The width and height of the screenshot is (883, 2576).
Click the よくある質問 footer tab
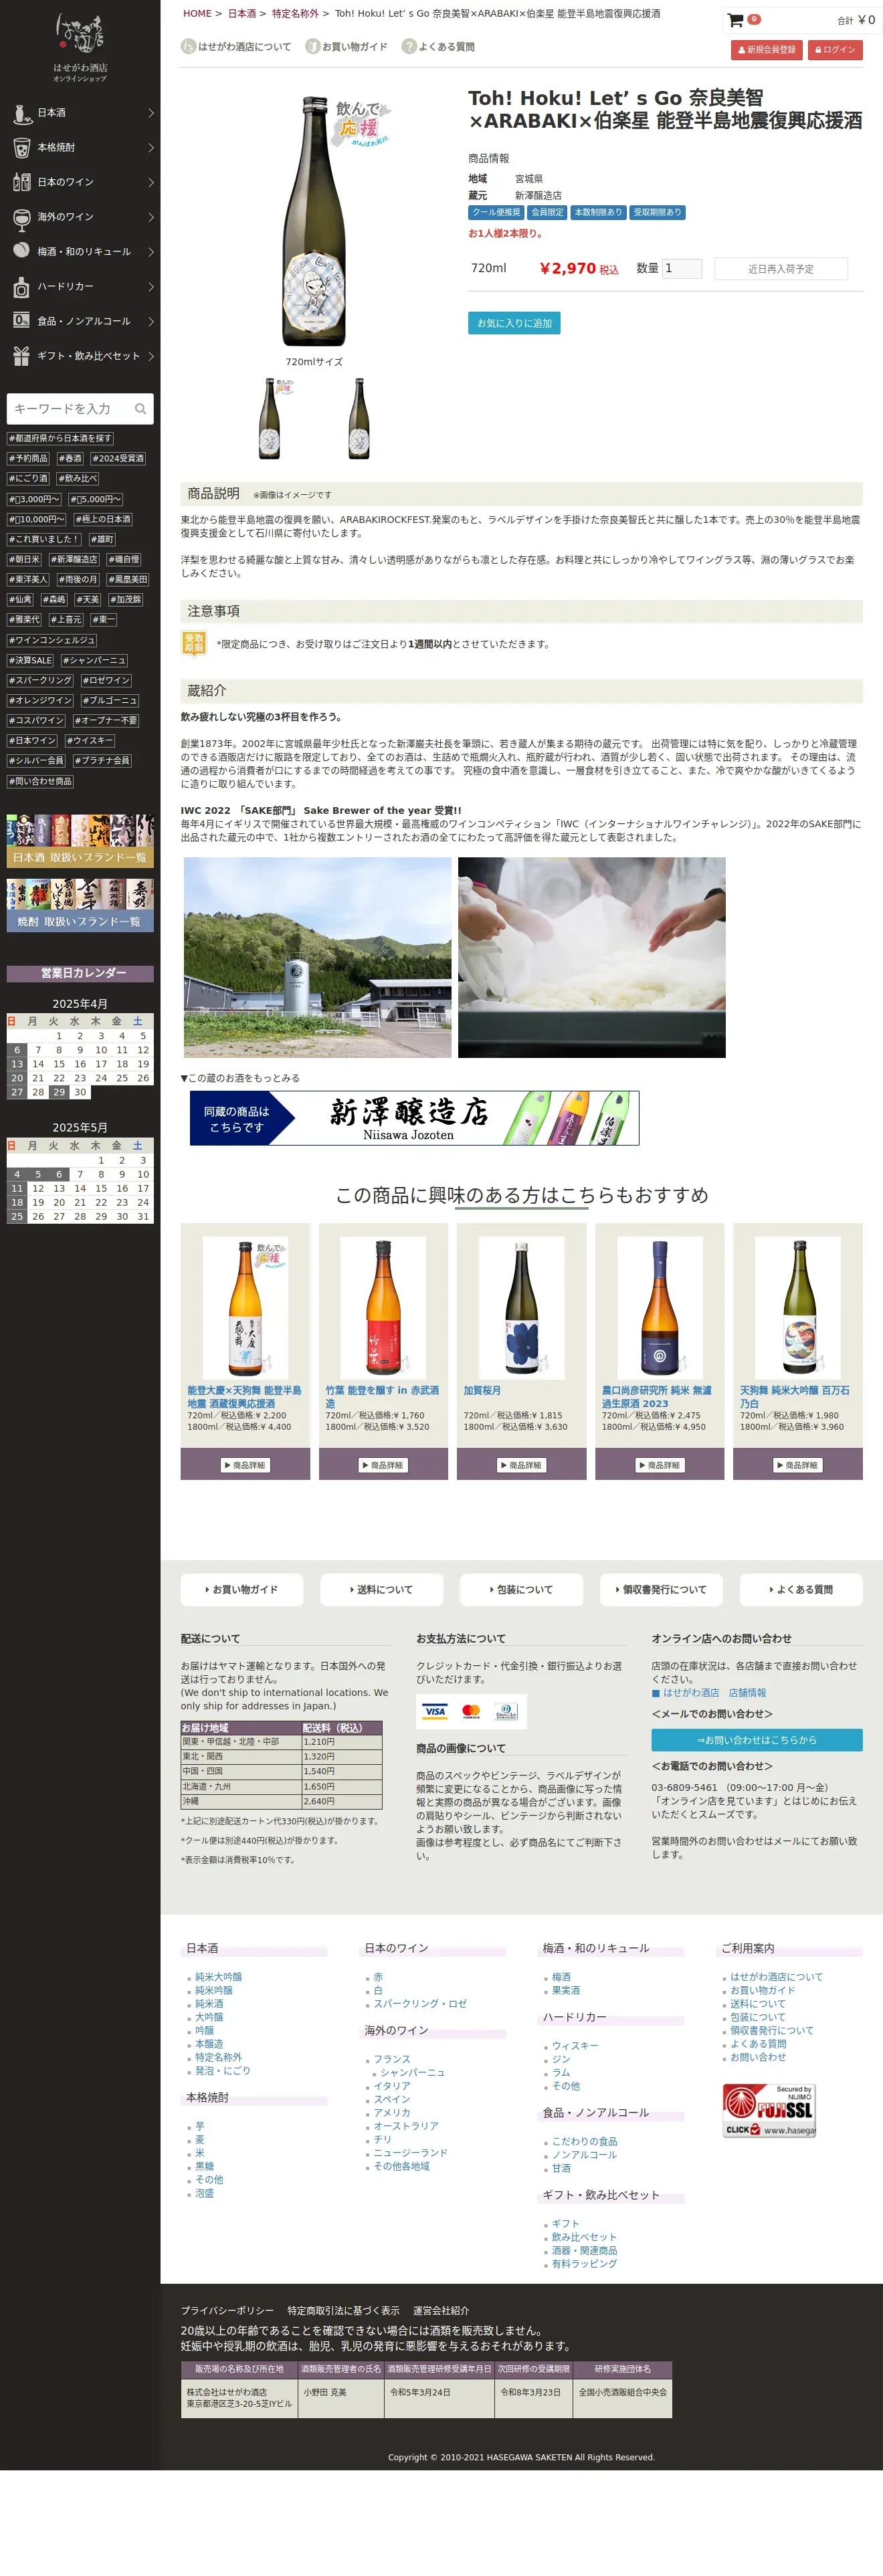point(801,1590)
